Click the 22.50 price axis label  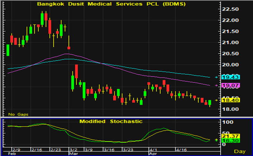click(x=230, y=9)
